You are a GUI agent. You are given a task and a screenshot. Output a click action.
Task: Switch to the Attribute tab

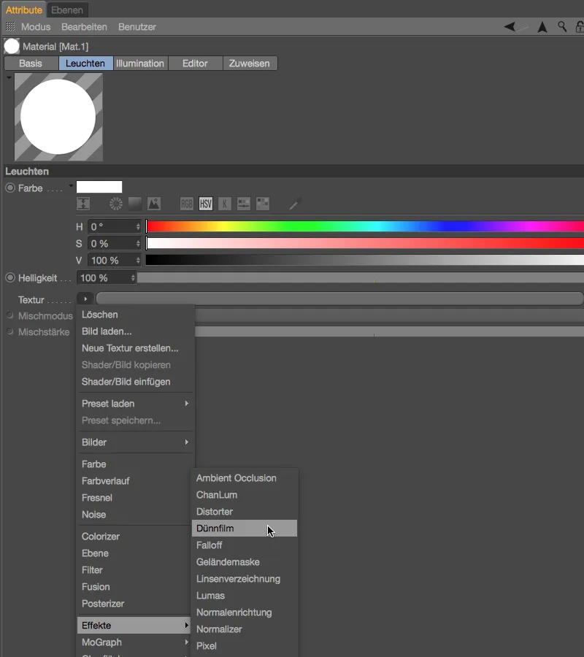coord(24,9)
